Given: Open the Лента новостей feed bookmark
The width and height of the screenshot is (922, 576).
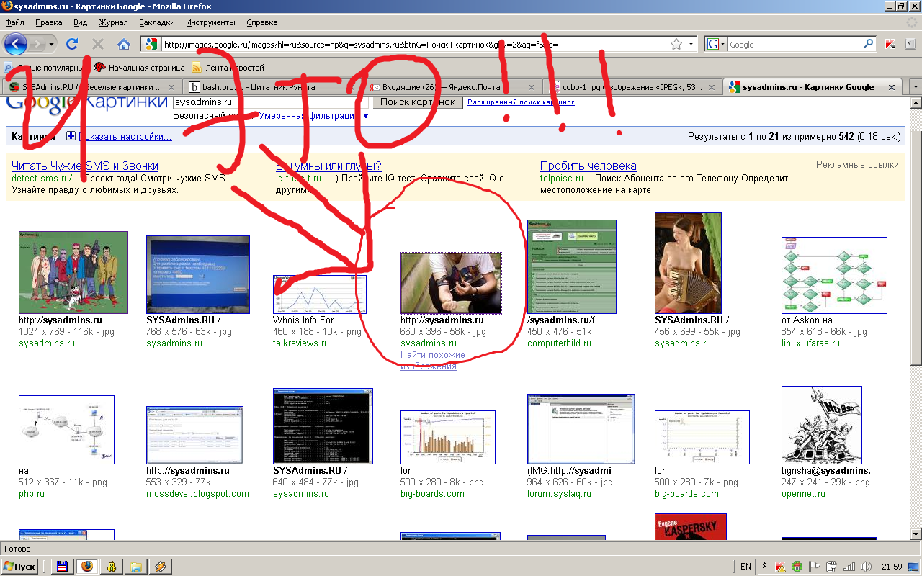Looking at the screenshot, I should [x=228, y=68].
